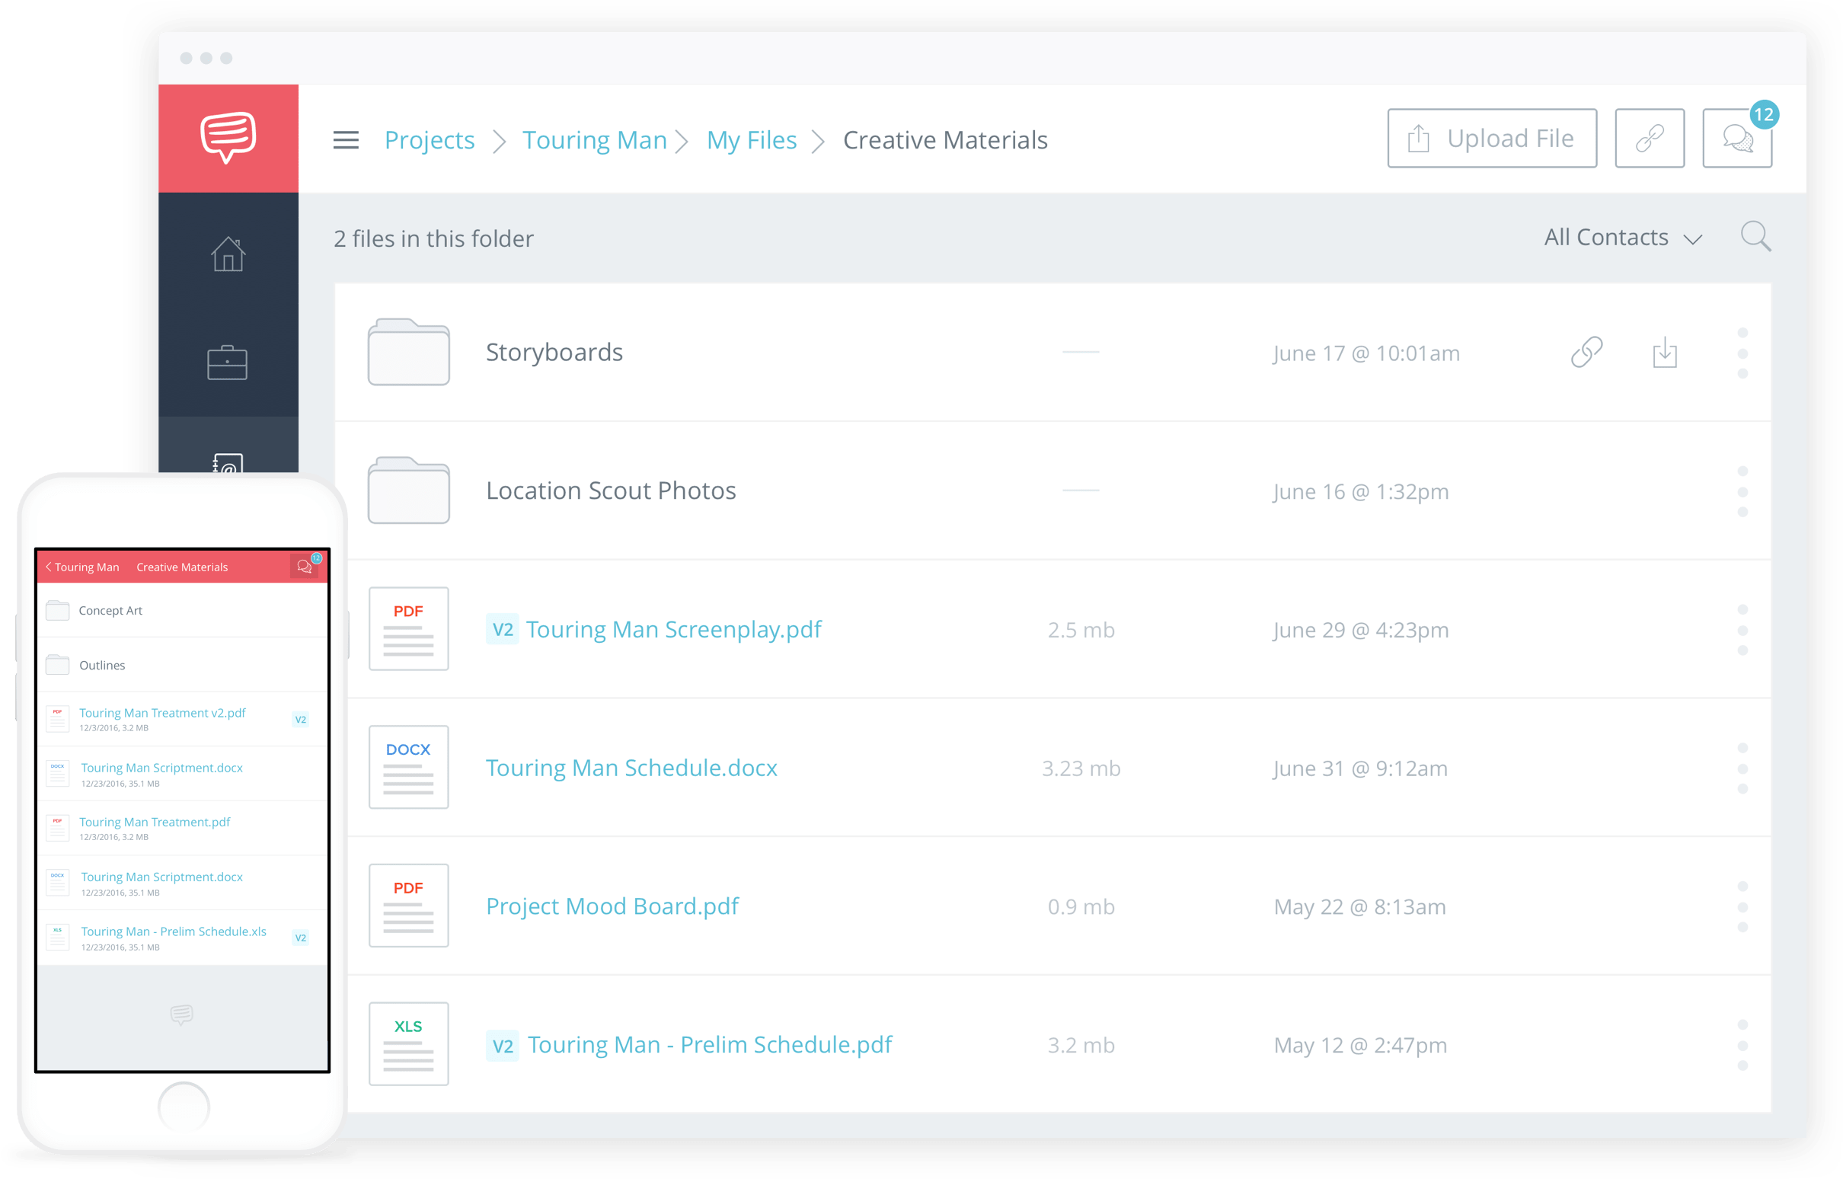This screenshot has height=1179, width=1843.
Task: Open the three-dot options for Location Scout Photos
Action: [1744, 490]
